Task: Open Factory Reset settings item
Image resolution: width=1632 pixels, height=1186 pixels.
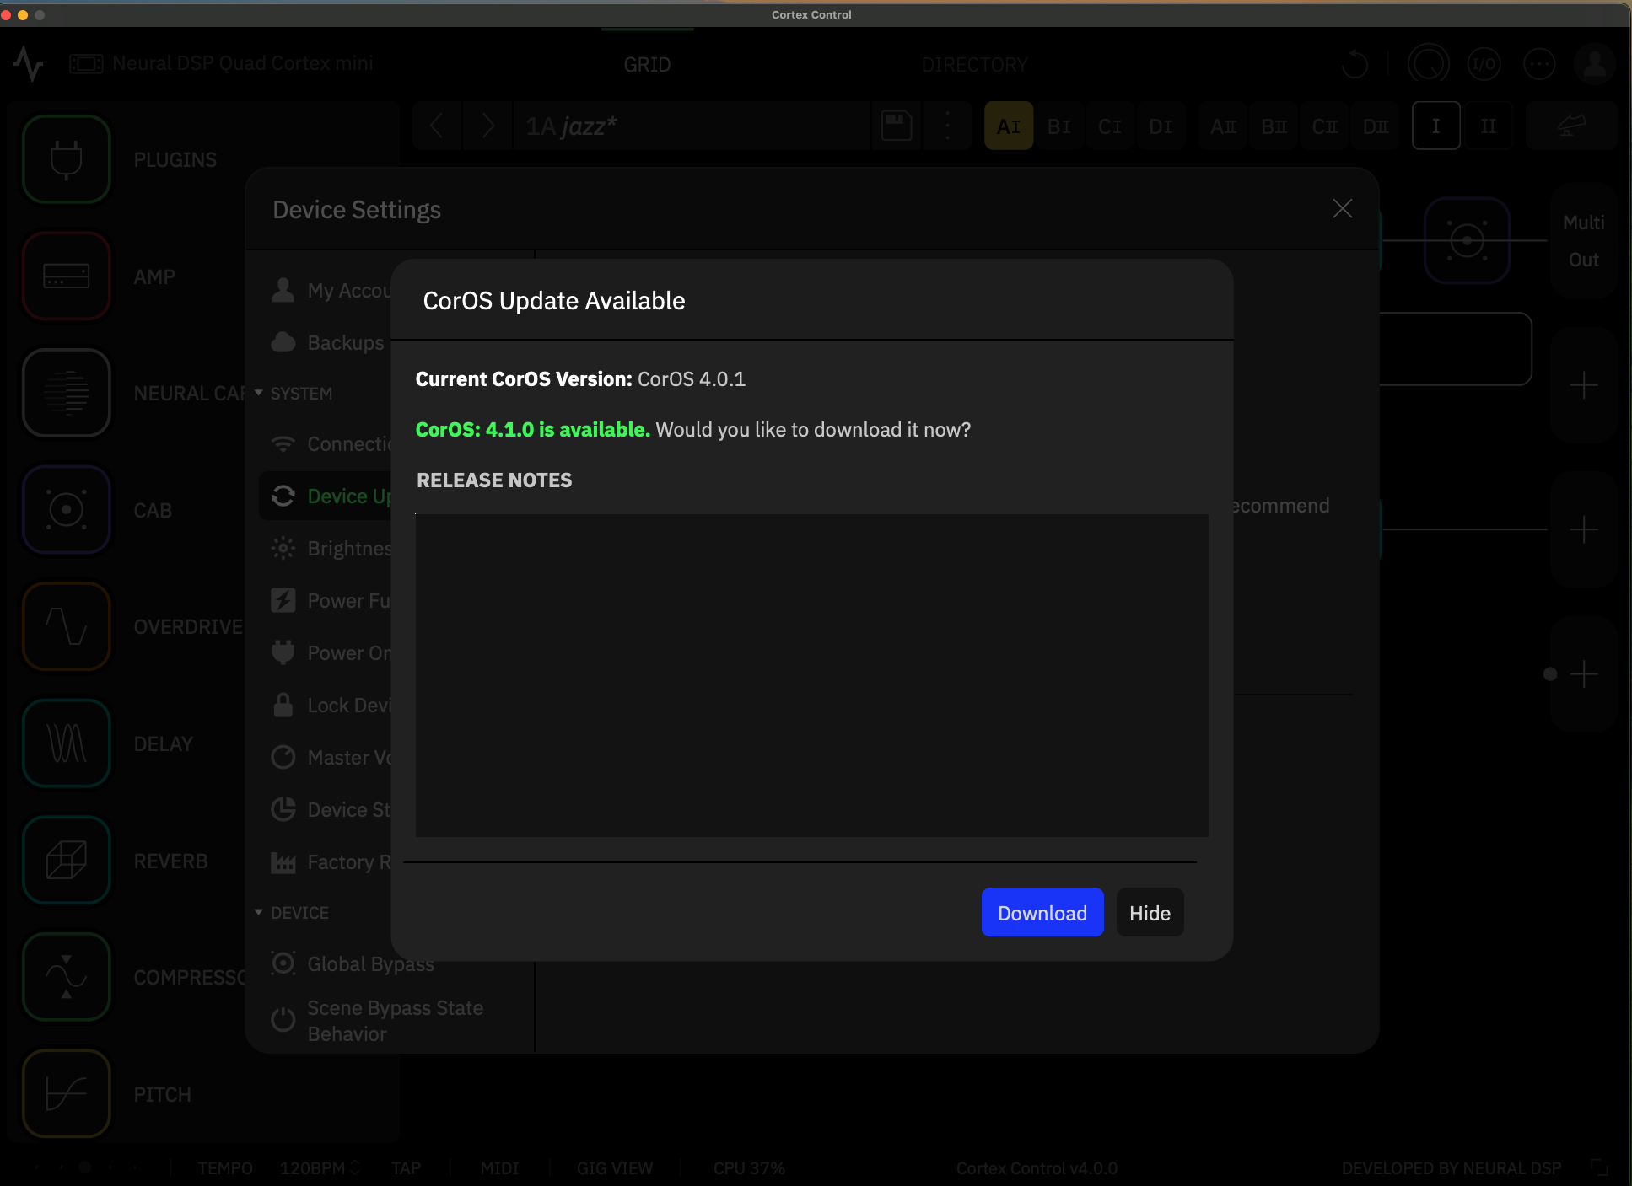Action: click(x=329, y=862)
